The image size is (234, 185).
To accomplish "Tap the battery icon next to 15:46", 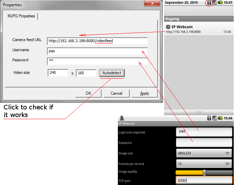I will [220, 118].
